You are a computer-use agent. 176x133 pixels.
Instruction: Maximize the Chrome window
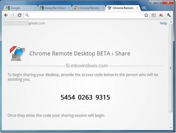[159, 2]
